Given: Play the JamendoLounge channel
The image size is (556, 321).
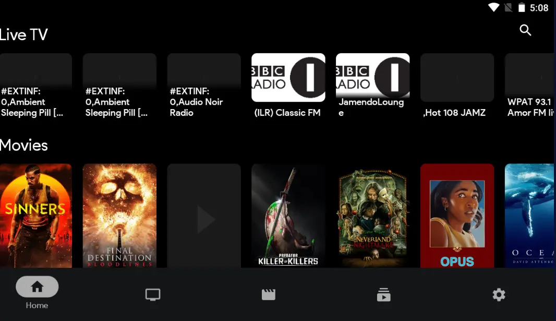Looking at the screenshot, I should point(373,86).
